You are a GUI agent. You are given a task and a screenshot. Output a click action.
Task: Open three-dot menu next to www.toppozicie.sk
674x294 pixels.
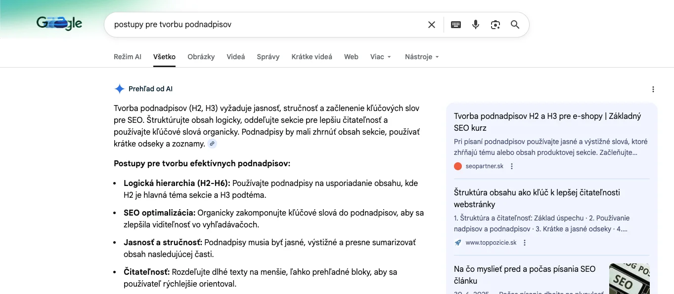(x=525, y=243)
